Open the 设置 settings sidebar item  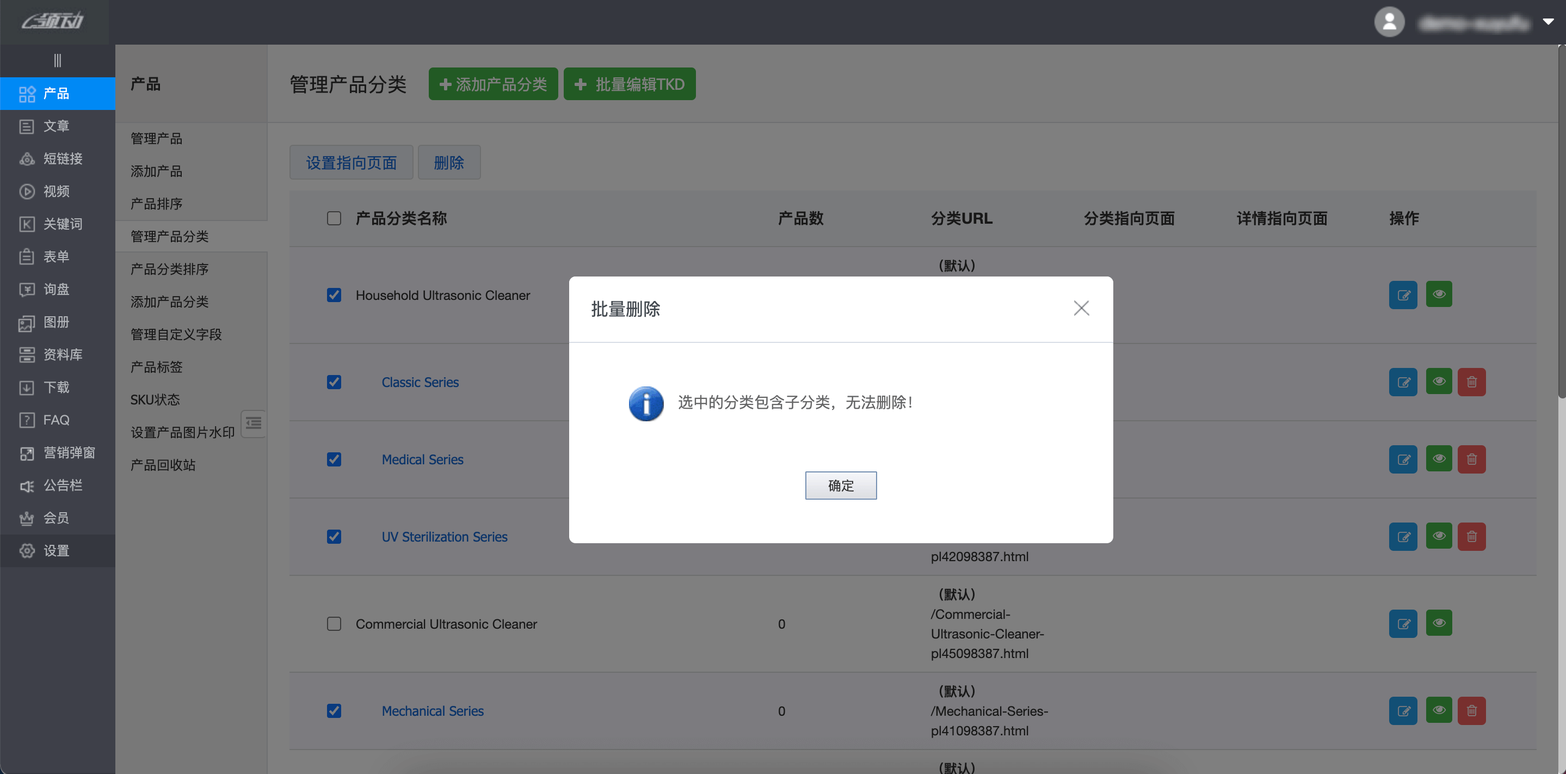point(57,551)
